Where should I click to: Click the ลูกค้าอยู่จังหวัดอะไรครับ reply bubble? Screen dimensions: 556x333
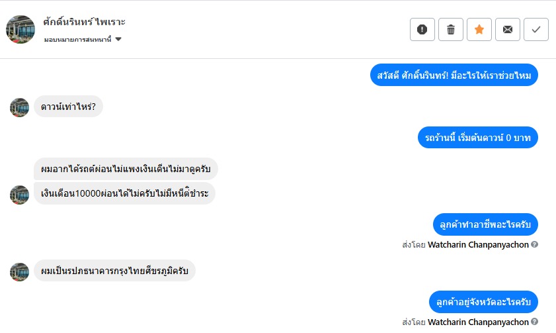(x=483, y=302)
